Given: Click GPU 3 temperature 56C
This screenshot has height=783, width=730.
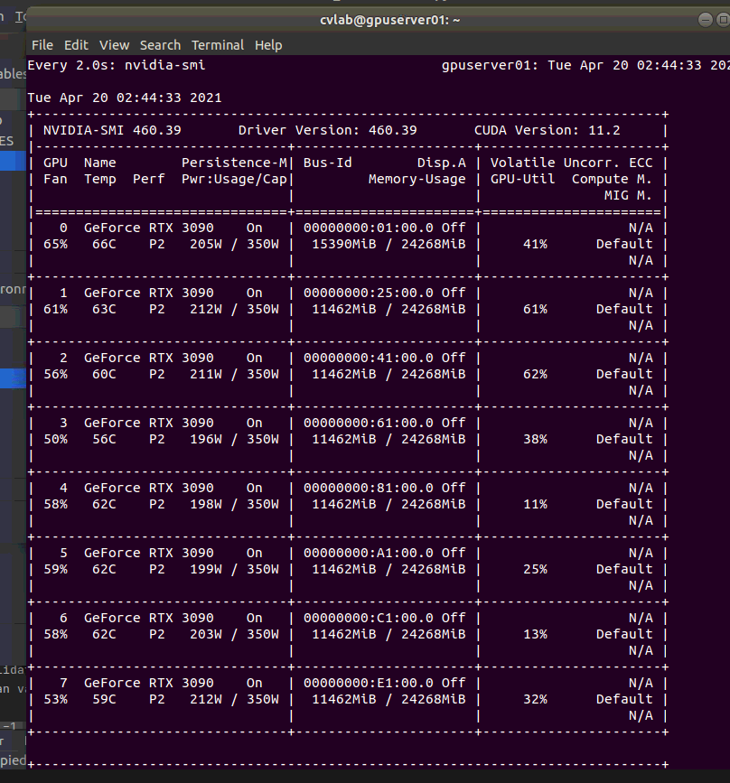Looking at the screenshot, I should click(104, 439).
